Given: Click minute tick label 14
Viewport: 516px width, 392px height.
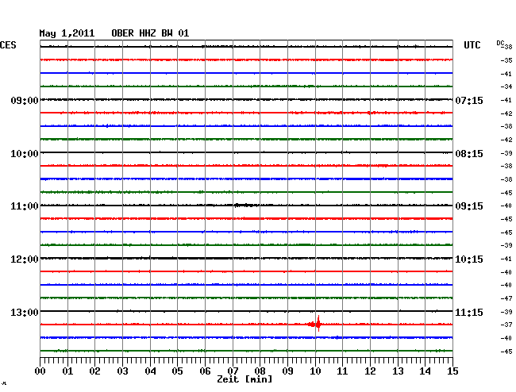Looking at the screenshot, I should [x=425, y=371].
